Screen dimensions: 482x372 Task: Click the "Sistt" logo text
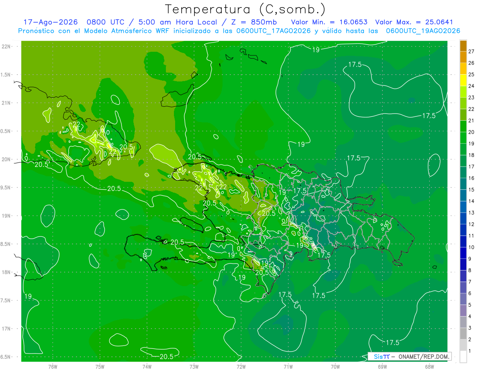coord(381,356)
